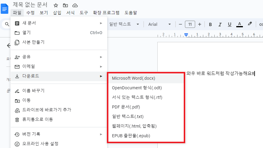Image resolution: width=263 pixels, height=148 pixels.
Task: Click the move-to-folder icon beside title
Action: pyautogui.click(x=65, y=5)
